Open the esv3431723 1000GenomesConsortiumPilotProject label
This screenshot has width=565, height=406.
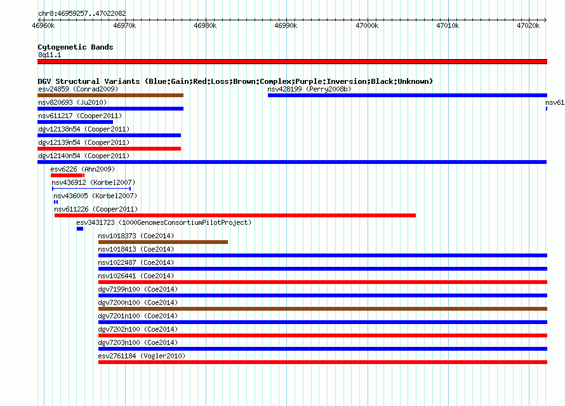pyautogui.click(x=164, y=222)
